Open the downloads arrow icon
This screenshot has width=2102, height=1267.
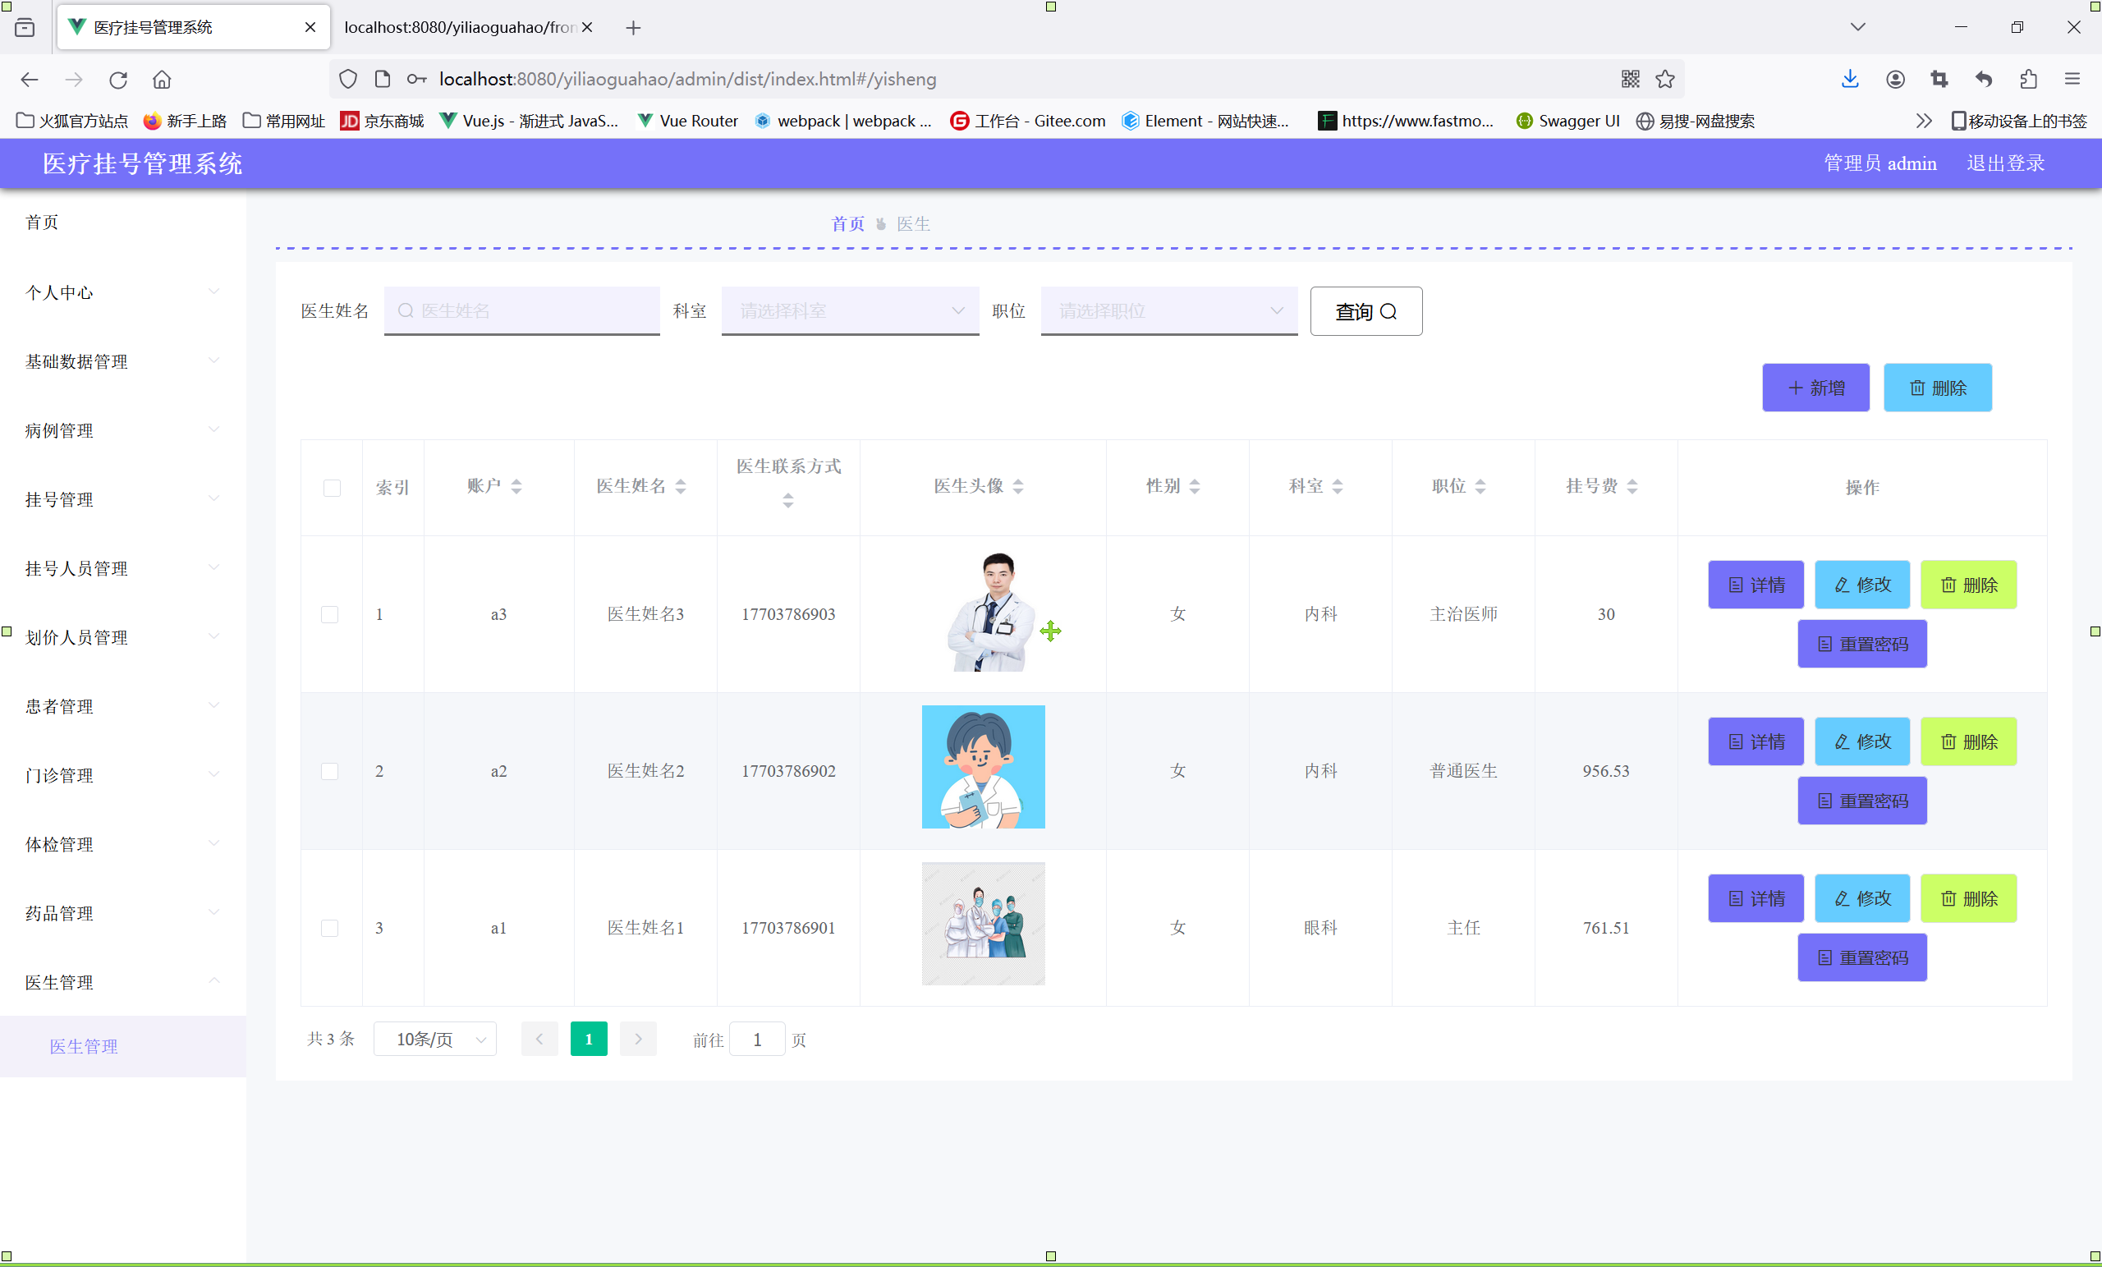[x=1849, y=80]
